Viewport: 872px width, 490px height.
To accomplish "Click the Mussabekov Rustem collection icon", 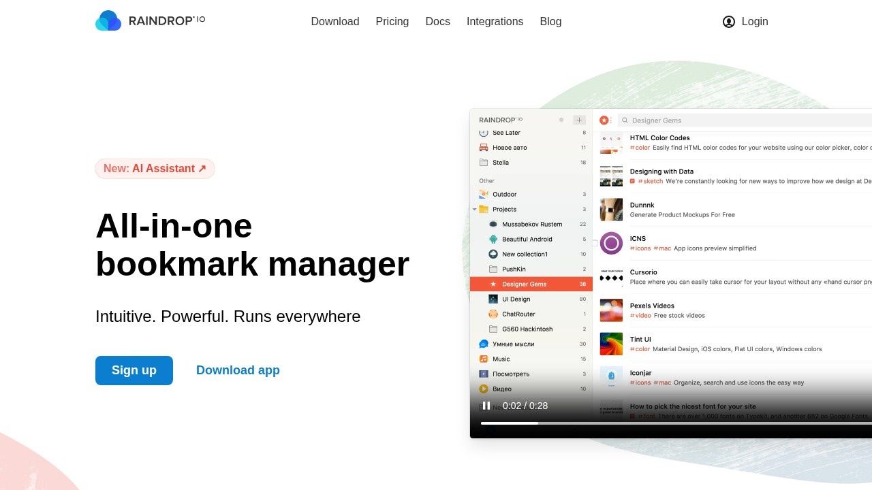I will click(493, 225).
